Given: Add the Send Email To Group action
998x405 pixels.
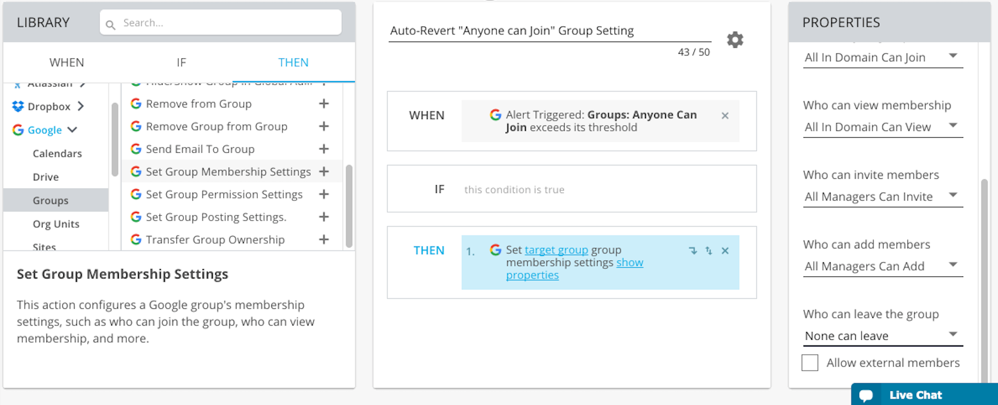Looking at the screenshot, I should pos(324,149).
